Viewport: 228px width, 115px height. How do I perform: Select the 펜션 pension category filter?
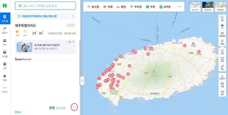pos(121,7)
